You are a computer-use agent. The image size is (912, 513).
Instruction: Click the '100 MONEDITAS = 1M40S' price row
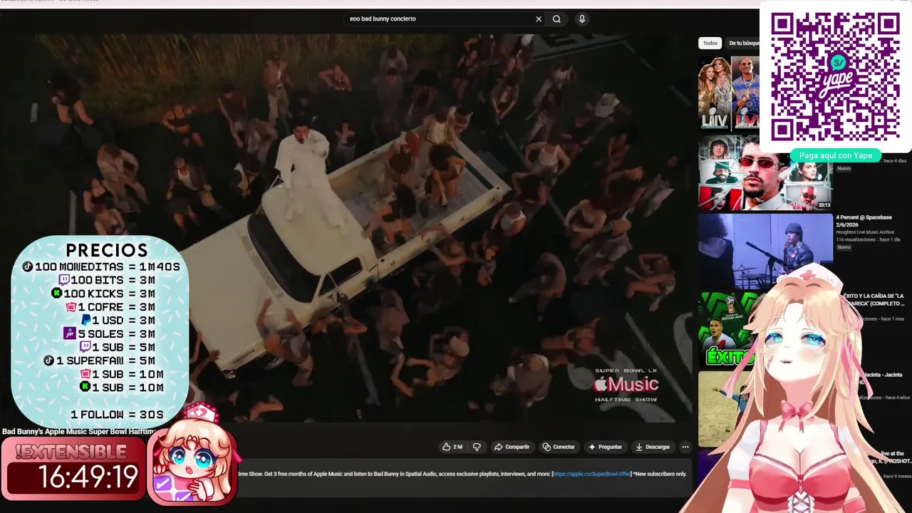click(x=101, y=266)
